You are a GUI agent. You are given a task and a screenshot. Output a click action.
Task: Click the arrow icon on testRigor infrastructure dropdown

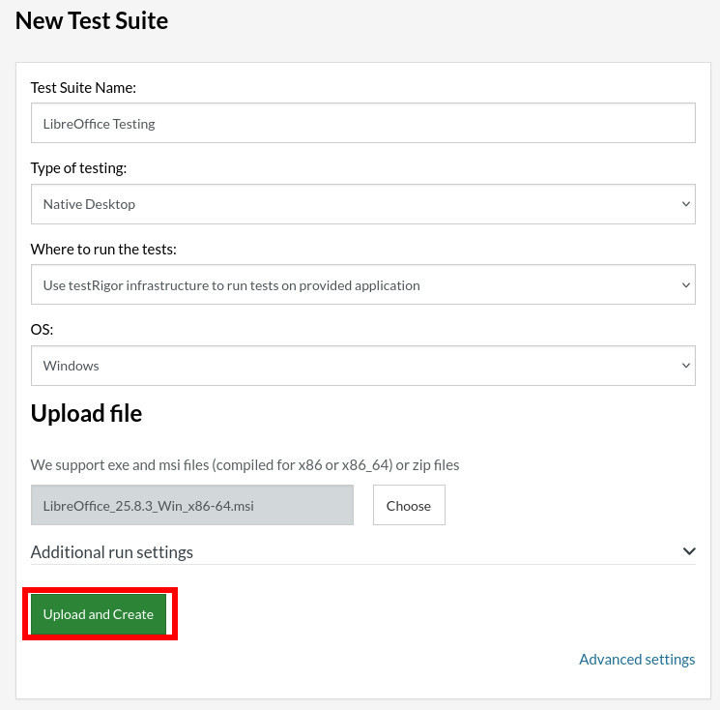pyautogui.click(x=685, y=285)
